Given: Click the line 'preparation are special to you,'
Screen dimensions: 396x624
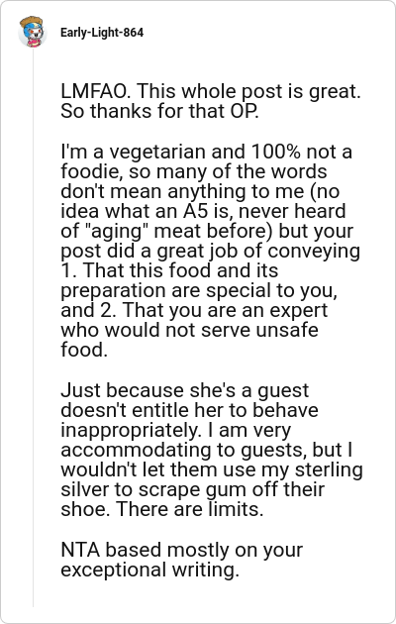Looking at the screenshot, I should [x=199, y=290].
